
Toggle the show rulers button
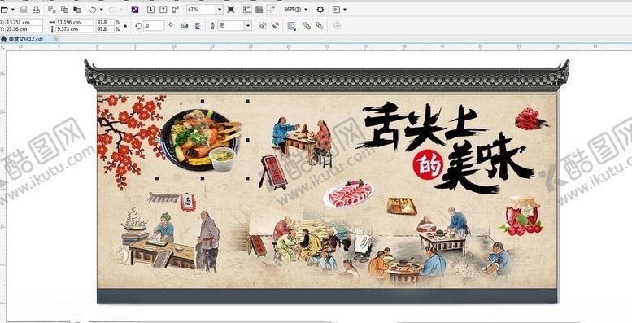246,9
